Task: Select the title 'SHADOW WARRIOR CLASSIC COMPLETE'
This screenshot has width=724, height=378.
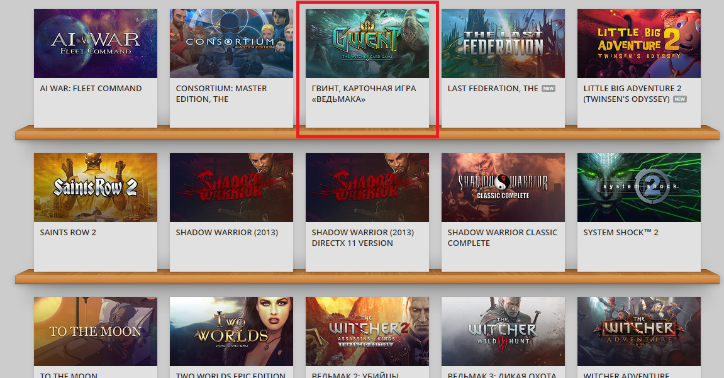Action: coord(503,238)
